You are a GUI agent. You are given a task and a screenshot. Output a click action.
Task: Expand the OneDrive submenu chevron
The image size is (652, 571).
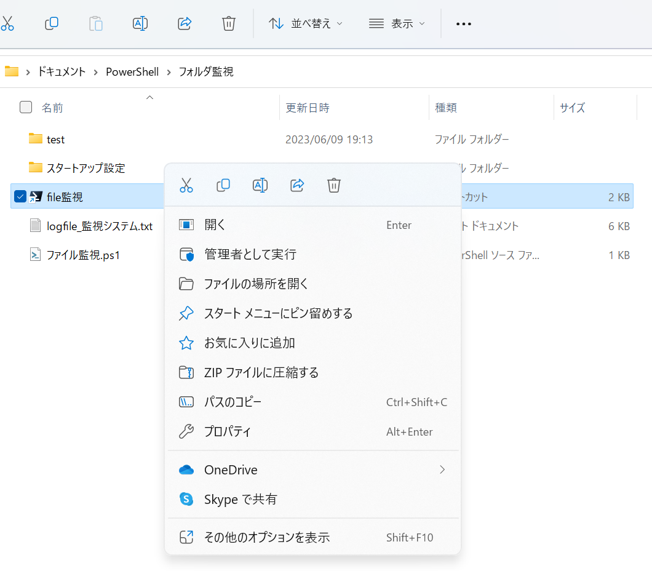click(442, 469)
